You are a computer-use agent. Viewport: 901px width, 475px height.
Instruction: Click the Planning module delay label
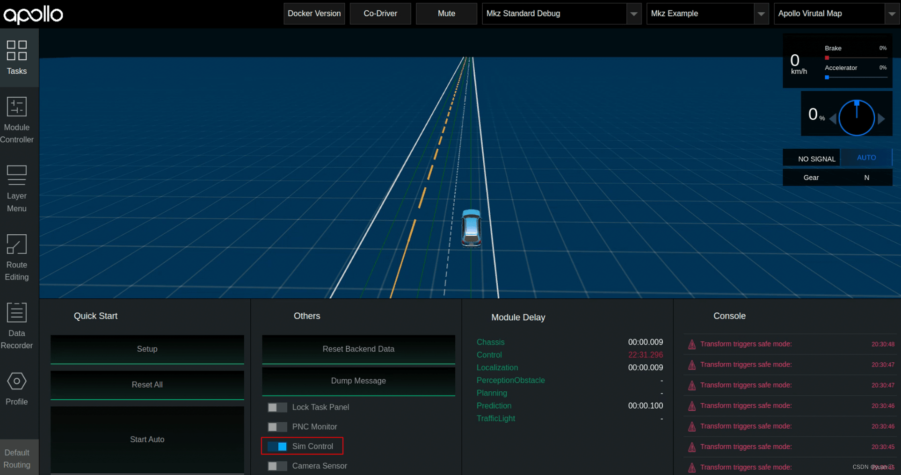[492, 393]
